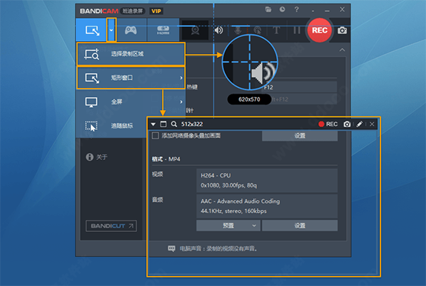Viewport: 426px width, 286px height.
Task: Toggle the speaker sound icon in toolbar
Action: pyautogui.click(x=219, y=30)
